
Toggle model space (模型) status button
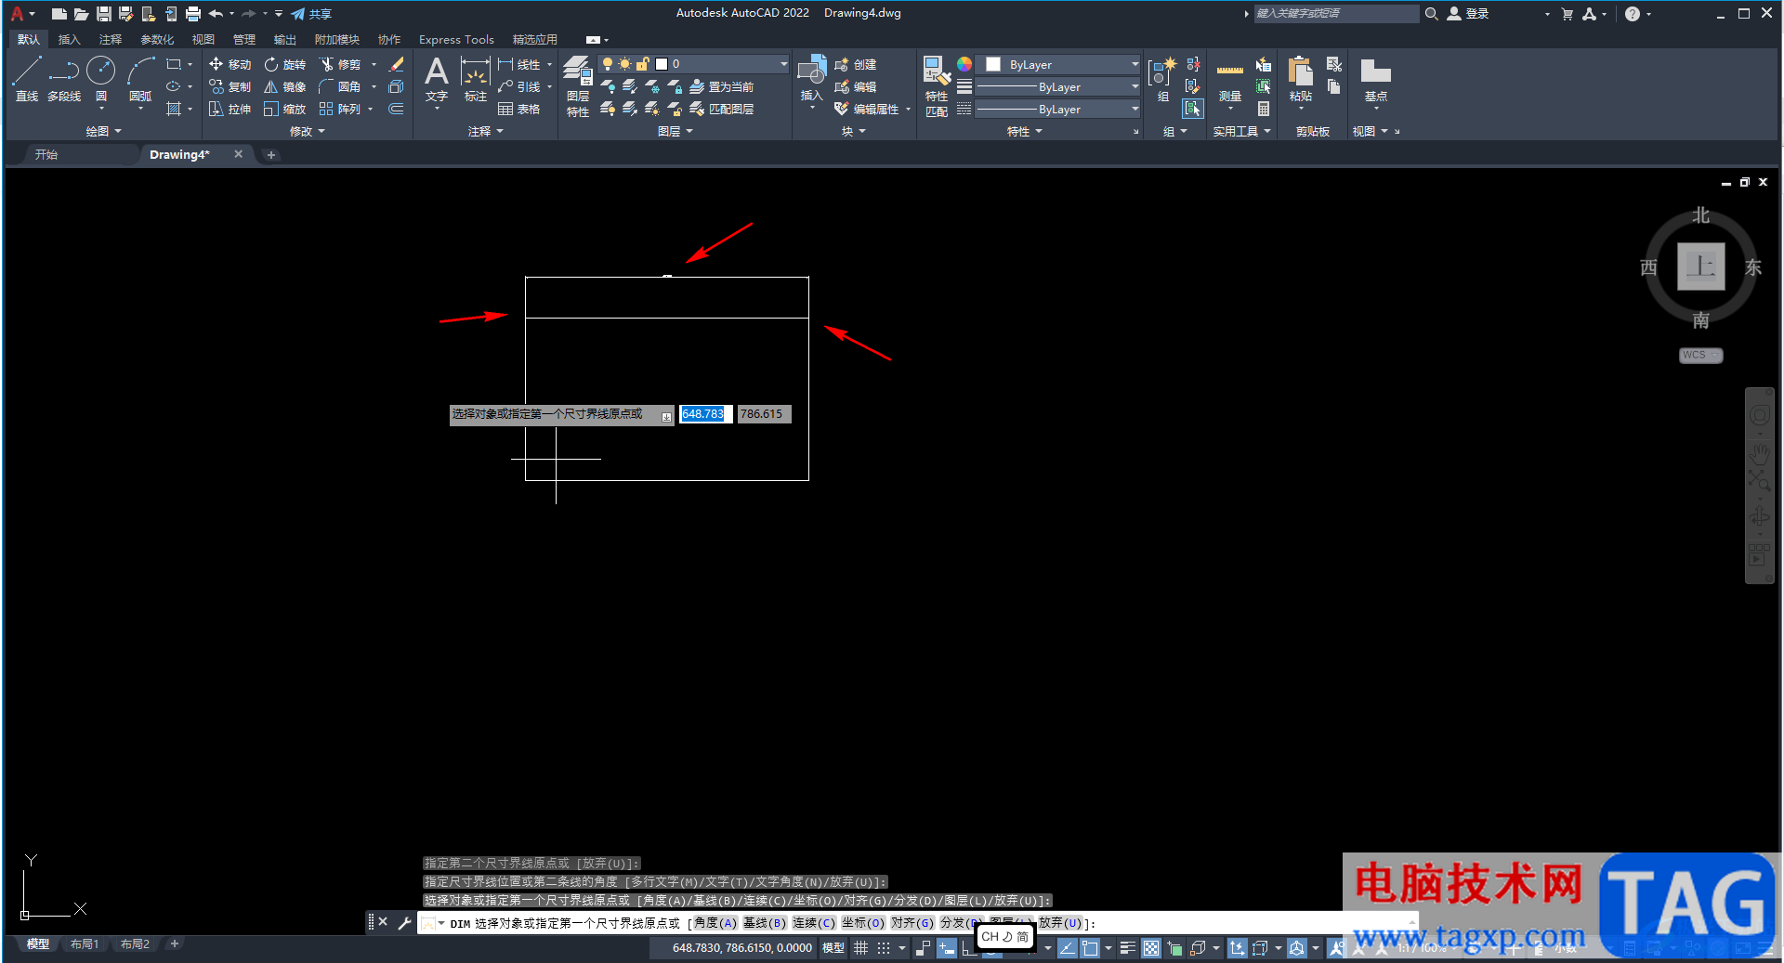(833, 948)
